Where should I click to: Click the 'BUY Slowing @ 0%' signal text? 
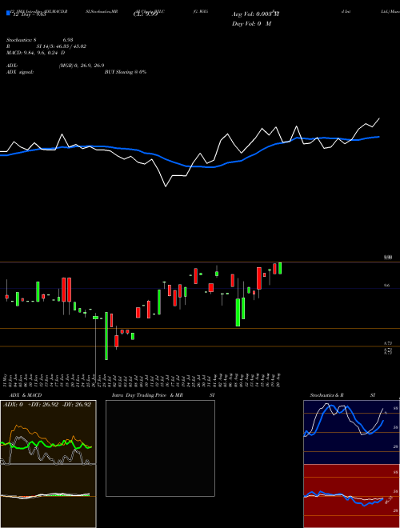coord(126,72)
